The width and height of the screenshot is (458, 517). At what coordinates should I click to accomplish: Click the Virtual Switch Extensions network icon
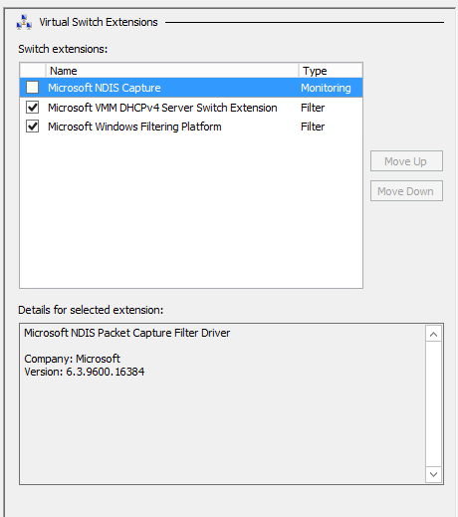point(24,22)
